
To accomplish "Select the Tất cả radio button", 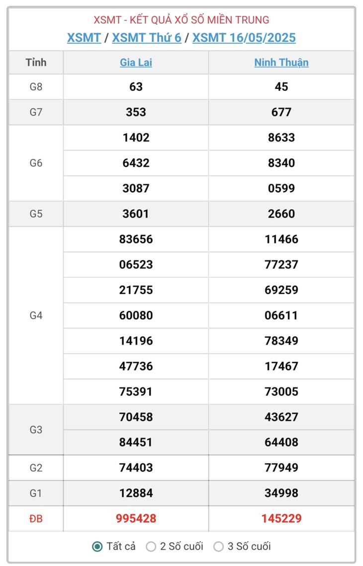I will tap(97, 547).
